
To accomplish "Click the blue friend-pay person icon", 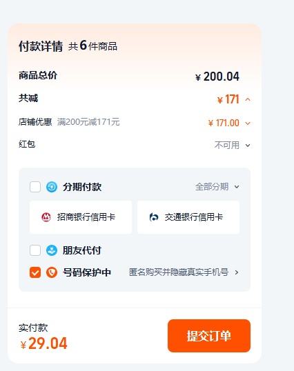I will point(52,250).
